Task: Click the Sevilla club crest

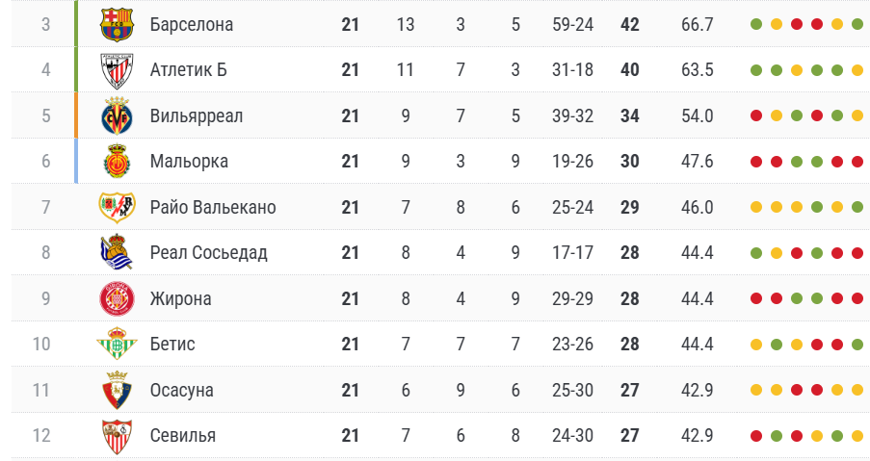Action: tap(117, 436)
